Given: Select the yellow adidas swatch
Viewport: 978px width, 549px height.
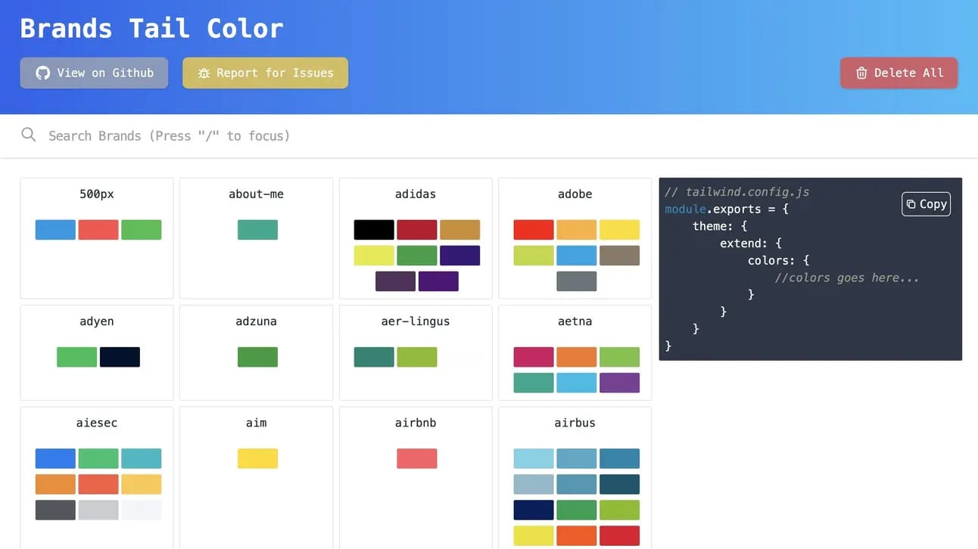Looking at the screenshot, I should click(x=374, y=256).
